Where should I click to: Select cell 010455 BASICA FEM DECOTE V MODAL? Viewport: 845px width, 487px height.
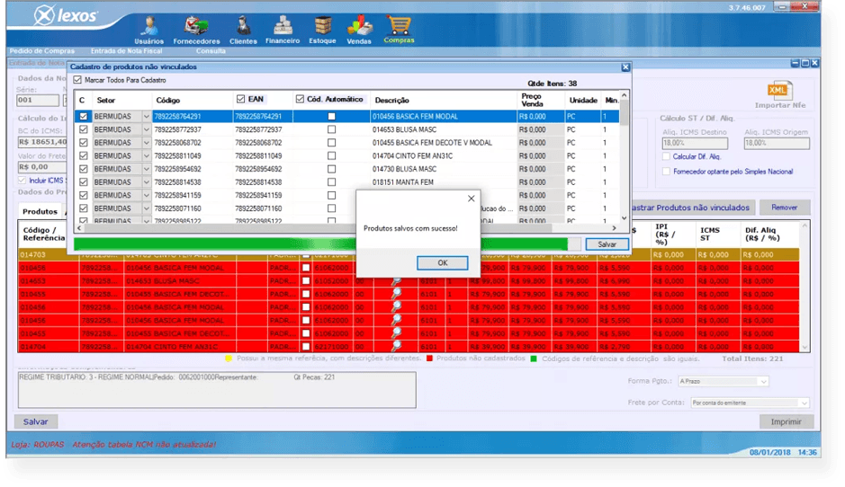click(444, 143)
